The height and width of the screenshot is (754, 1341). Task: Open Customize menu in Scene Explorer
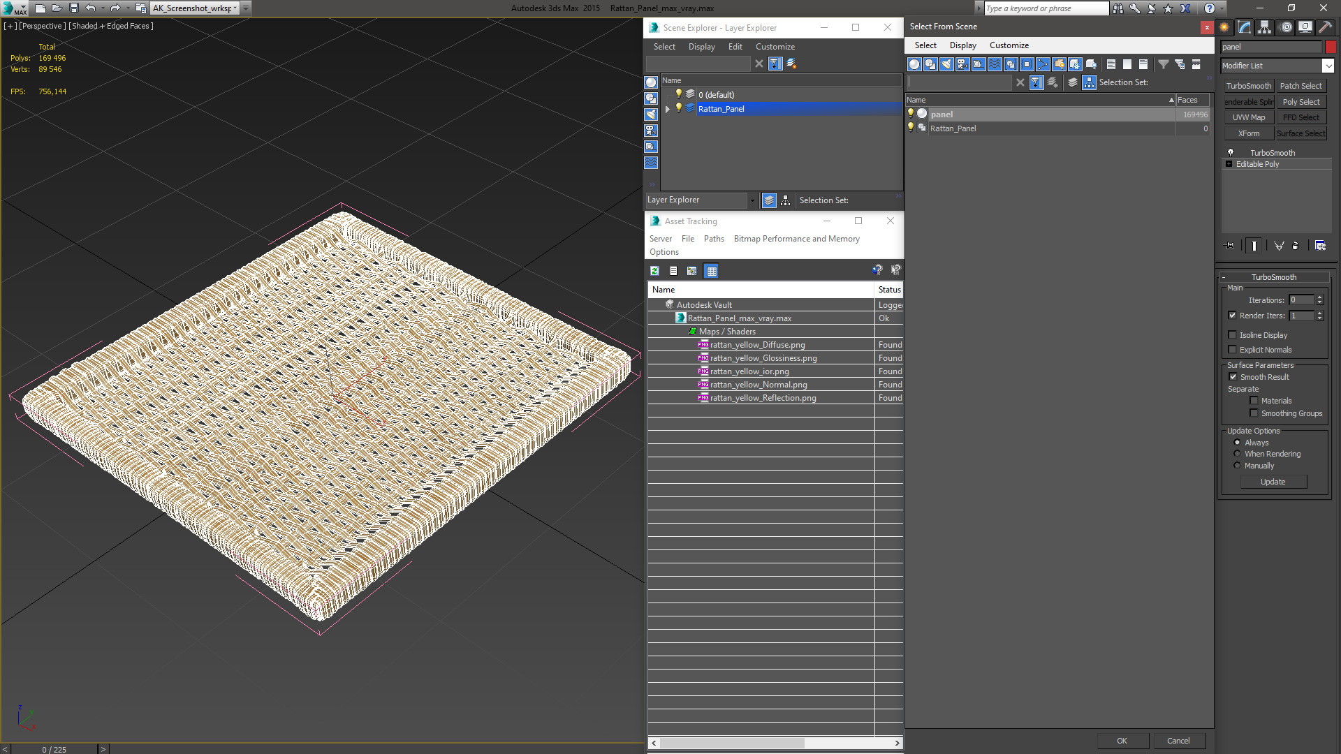pos(775,47)
